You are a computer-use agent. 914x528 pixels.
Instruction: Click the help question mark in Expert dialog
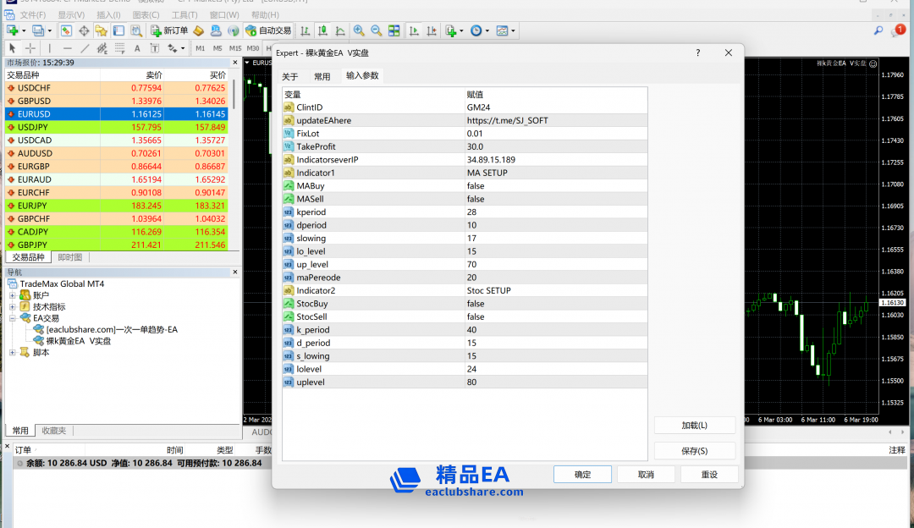(698, 52)
